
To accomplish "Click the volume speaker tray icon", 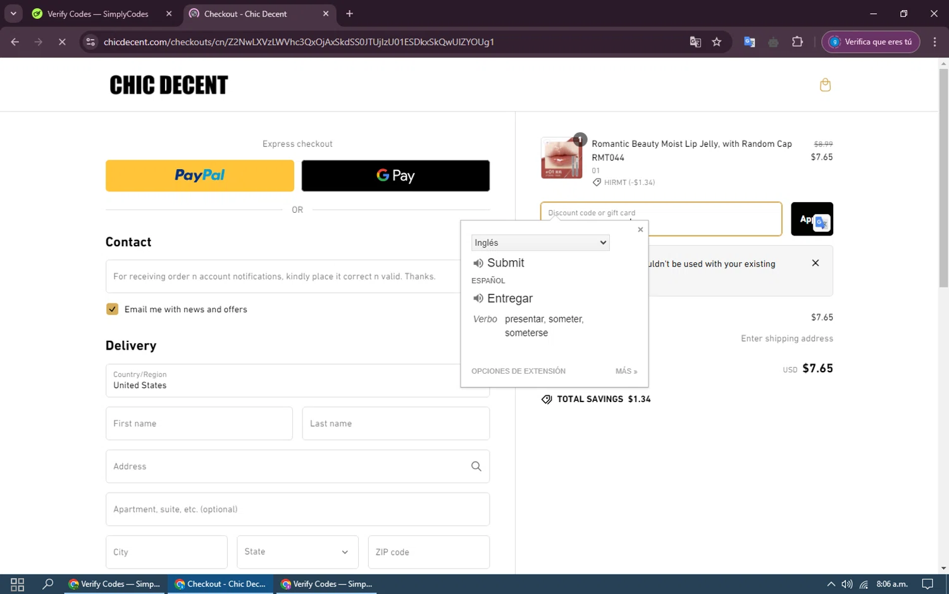I will [x=847, y=584].
